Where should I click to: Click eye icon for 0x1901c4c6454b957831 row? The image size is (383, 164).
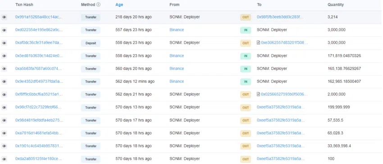pyautogui.click(x=4, y=146)
